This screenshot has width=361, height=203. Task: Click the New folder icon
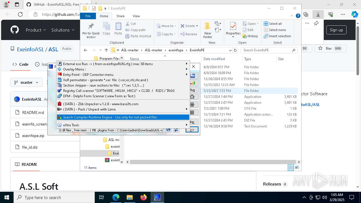point(208,30)
